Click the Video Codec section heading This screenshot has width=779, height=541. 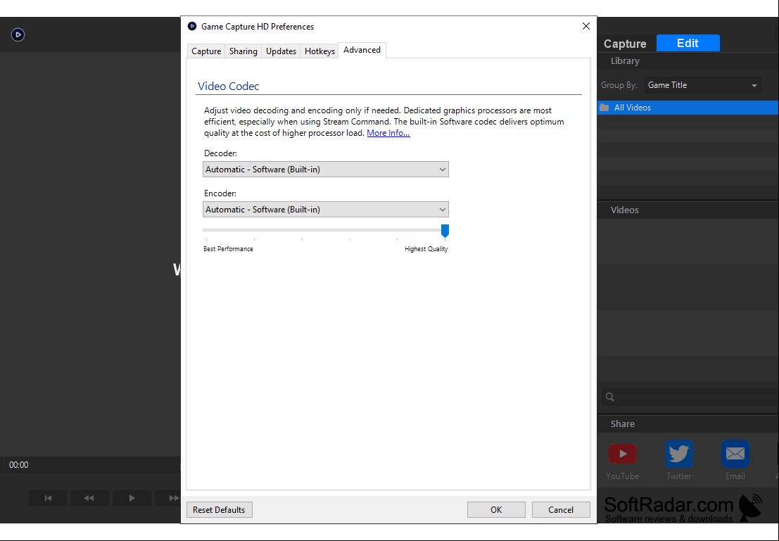[x=229, y=86]
